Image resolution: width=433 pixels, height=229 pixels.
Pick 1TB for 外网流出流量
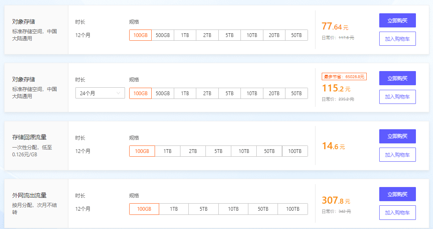point(174,209)
